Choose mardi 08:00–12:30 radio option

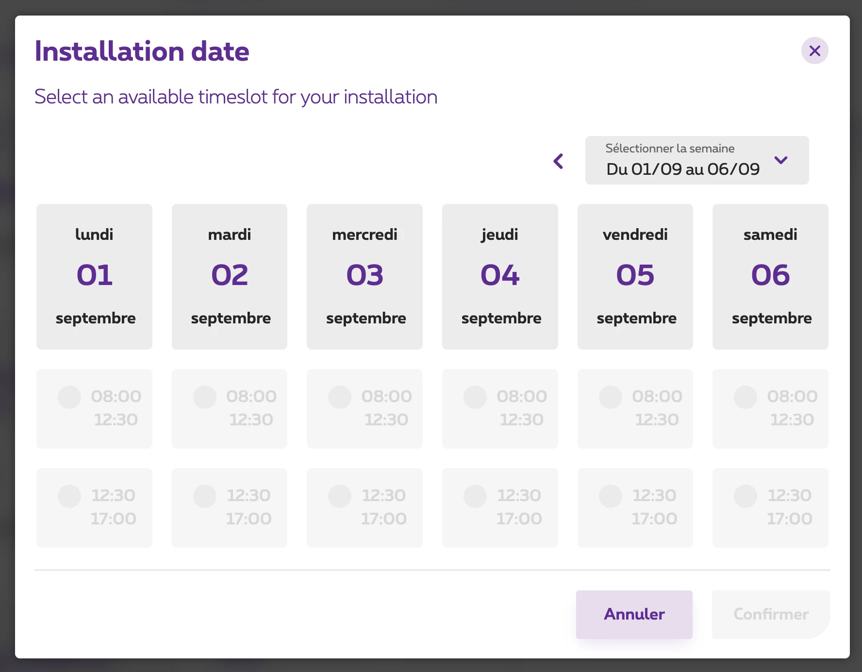(205, 397)
